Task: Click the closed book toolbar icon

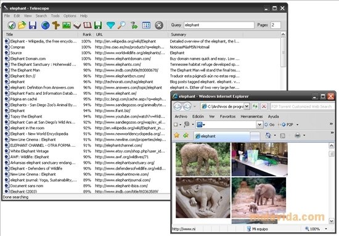Action: click(77, 25)
